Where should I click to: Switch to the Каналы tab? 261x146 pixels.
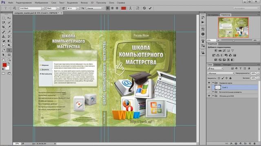pyautogui.click(x=217, y=65)
